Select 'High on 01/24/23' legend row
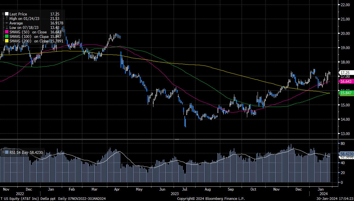The height and width of the screenshot is (201, 354). point(24,19)
